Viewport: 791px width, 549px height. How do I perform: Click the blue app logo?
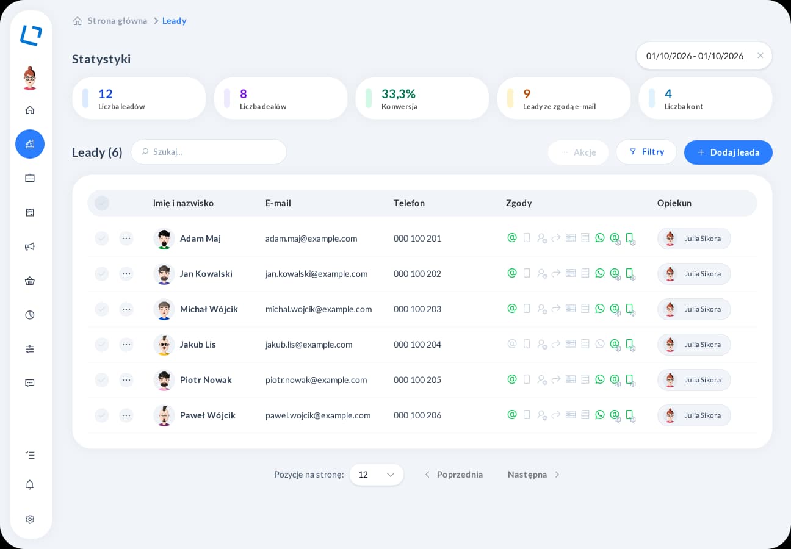click(31, 35)
